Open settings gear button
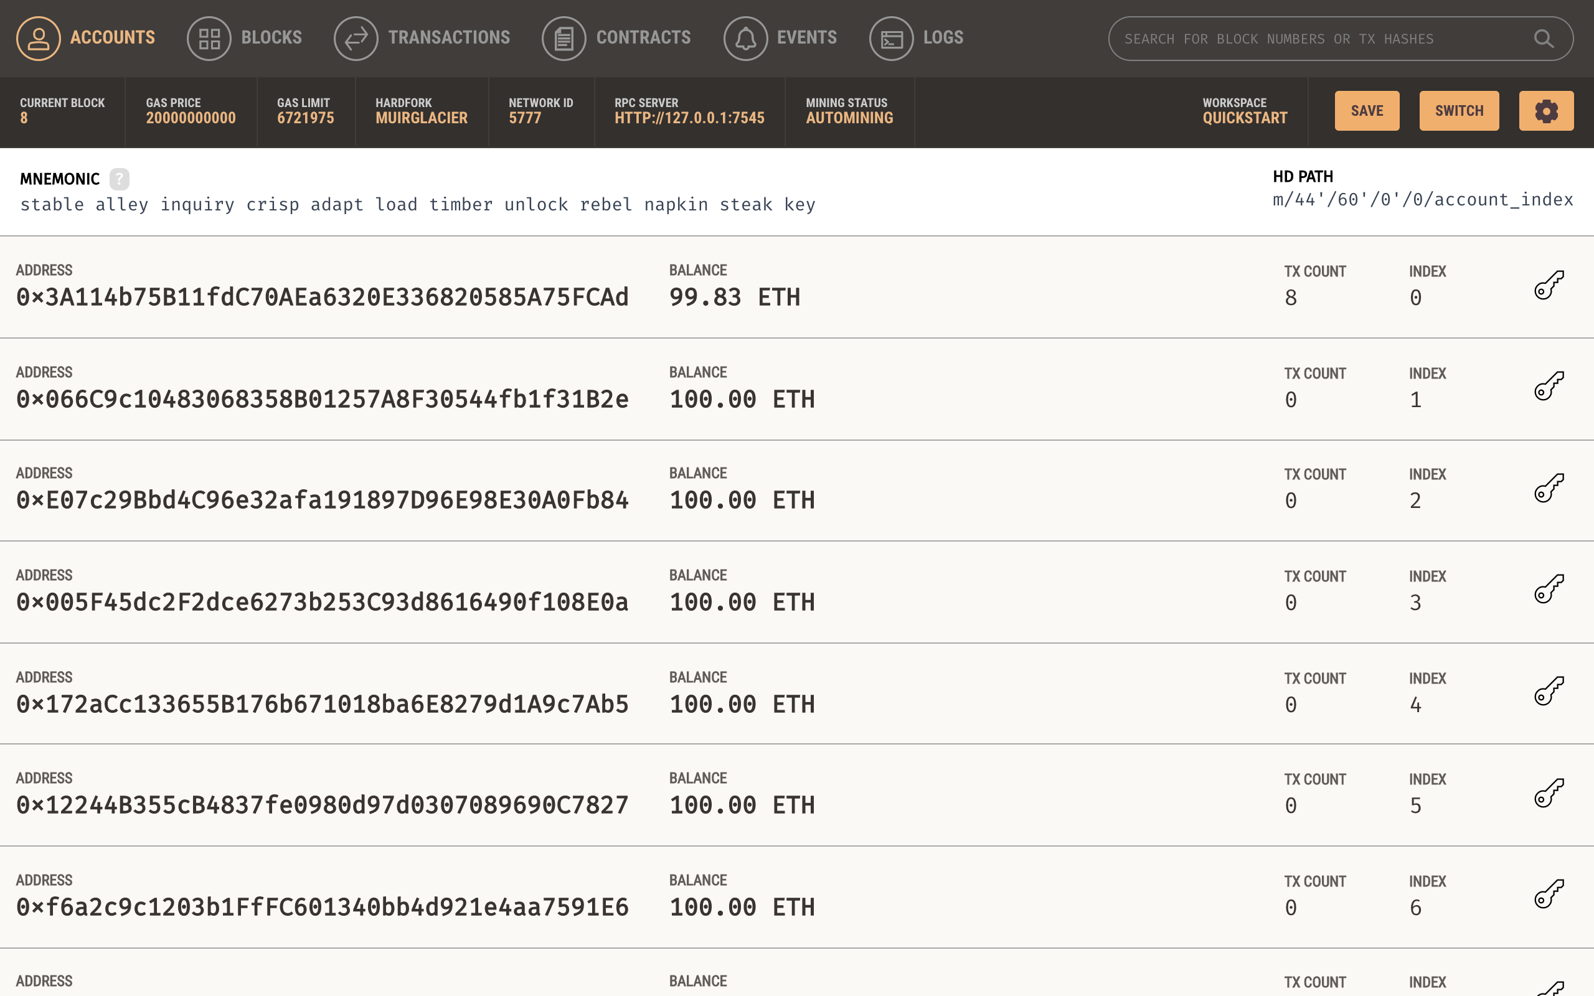The image size is (1594, 996). click(1546, 111)
